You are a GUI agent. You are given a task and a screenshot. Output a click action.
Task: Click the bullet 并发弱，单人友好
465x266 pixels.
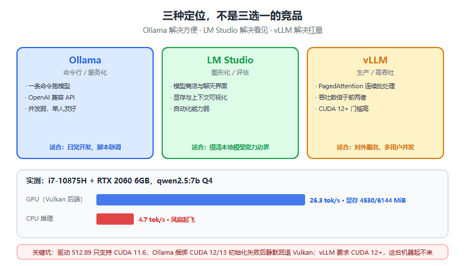tap(50, 109)
